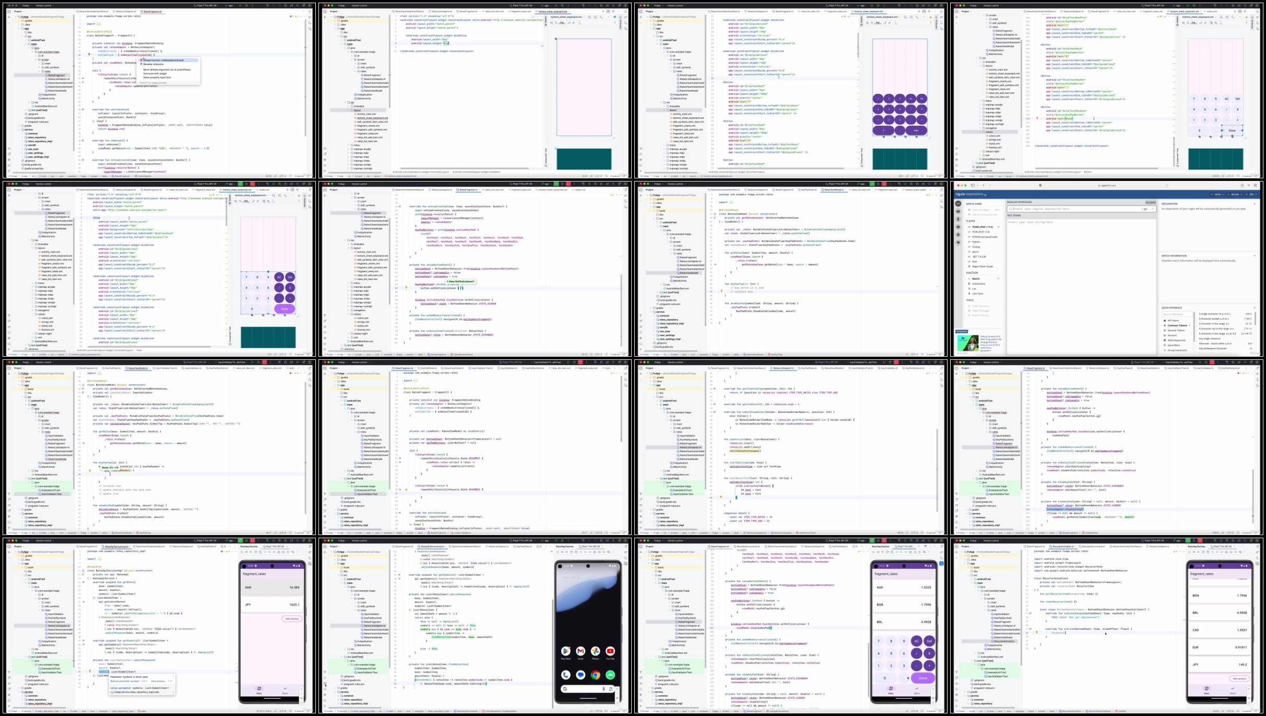The image size is (1266, 716).
Task: Open a new tab with Safari's plus icon
Action: coord(1249,185)
